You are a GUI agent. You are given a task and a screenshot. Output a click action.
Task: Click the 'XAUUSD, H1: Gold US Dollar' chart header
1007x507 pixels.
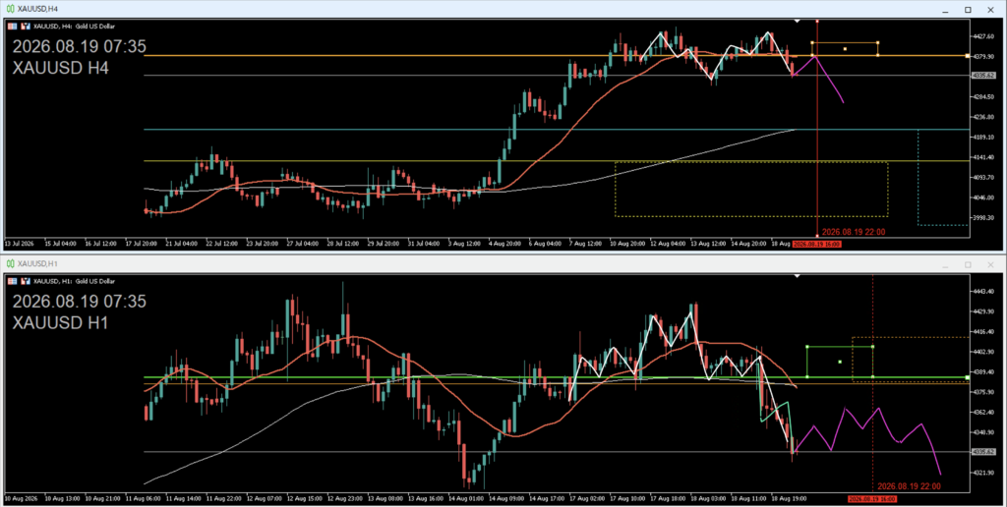tap(74, 281)
